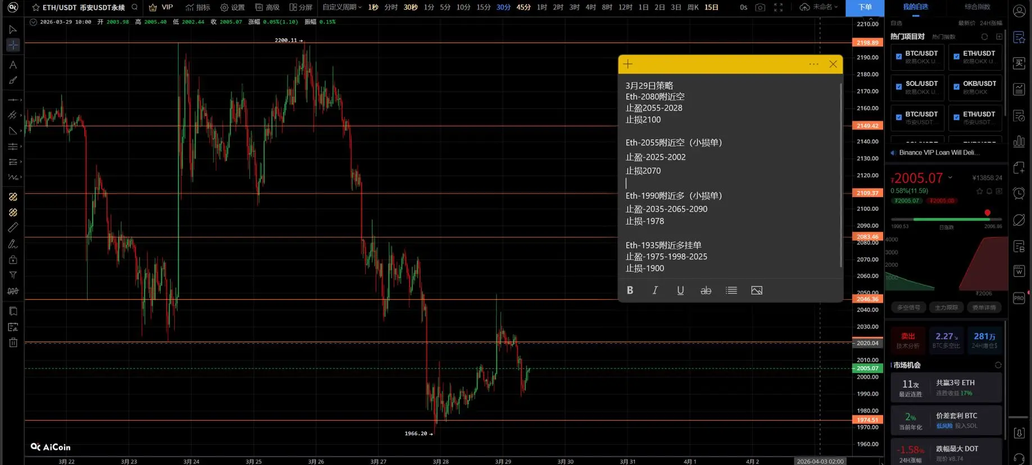
Task: Open the VIP crown button
Action: coord(161,7)
